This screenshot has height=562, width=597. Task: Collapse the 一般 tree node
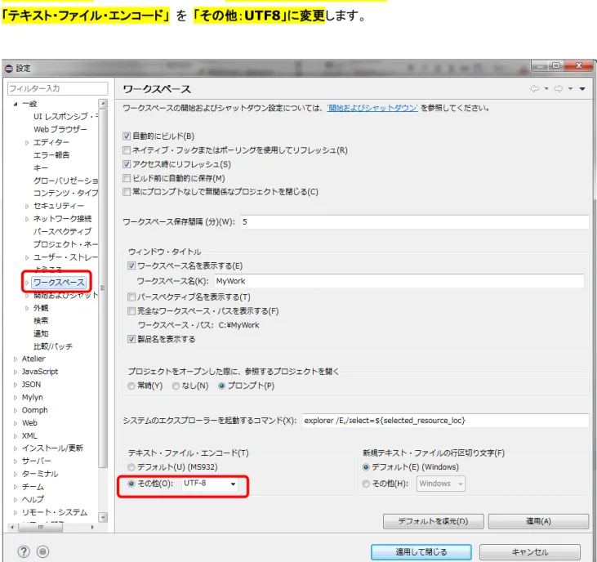(16, 104)
